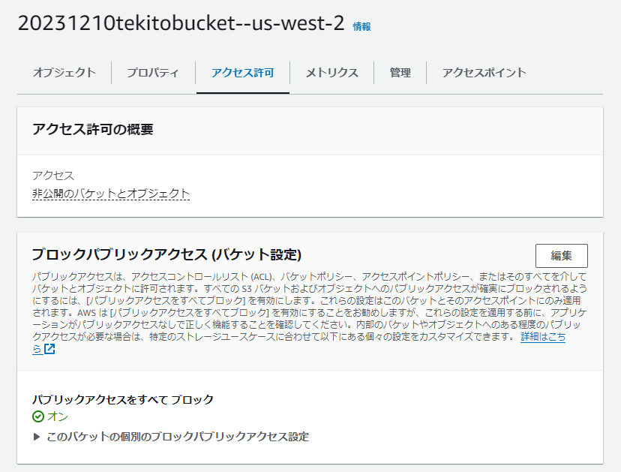Open the 管理 tab
Screen dimensions: 621x472
click(x=400, y=73)
